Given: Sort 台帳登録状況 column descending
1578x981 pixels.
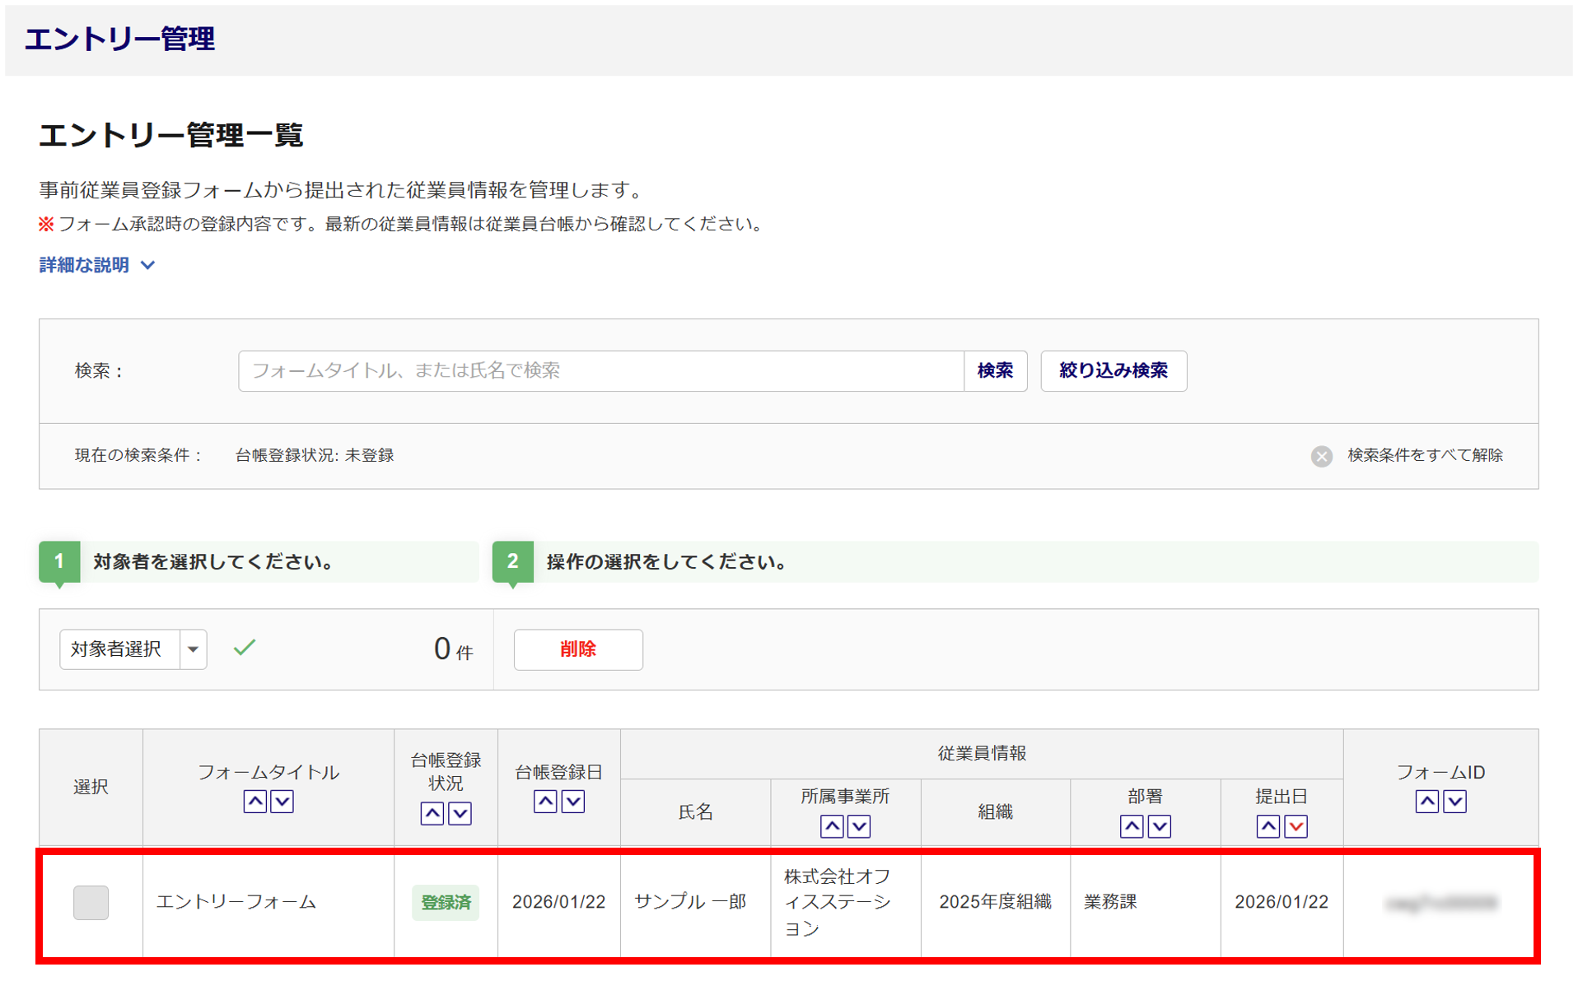Looking at the screenshot, I should (460, 813).
